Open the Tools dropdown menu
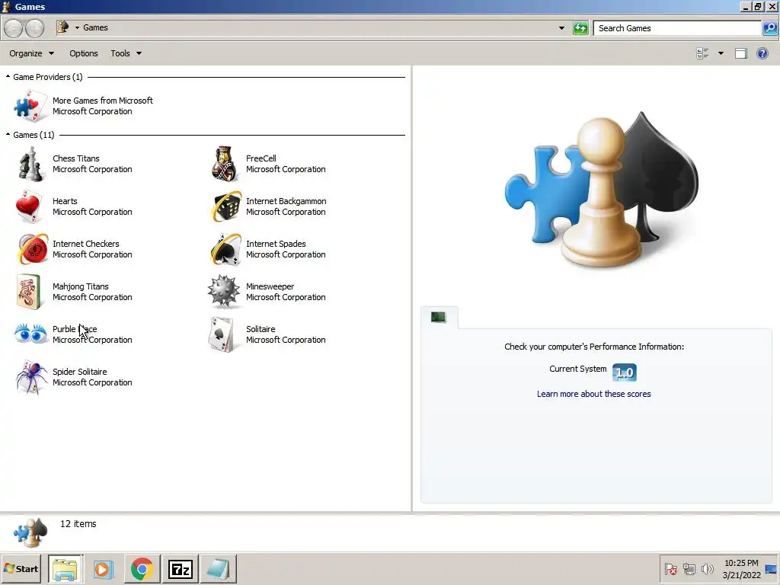Image resolution: width=780 pixels, height=585 pixels. pos(126,53)
